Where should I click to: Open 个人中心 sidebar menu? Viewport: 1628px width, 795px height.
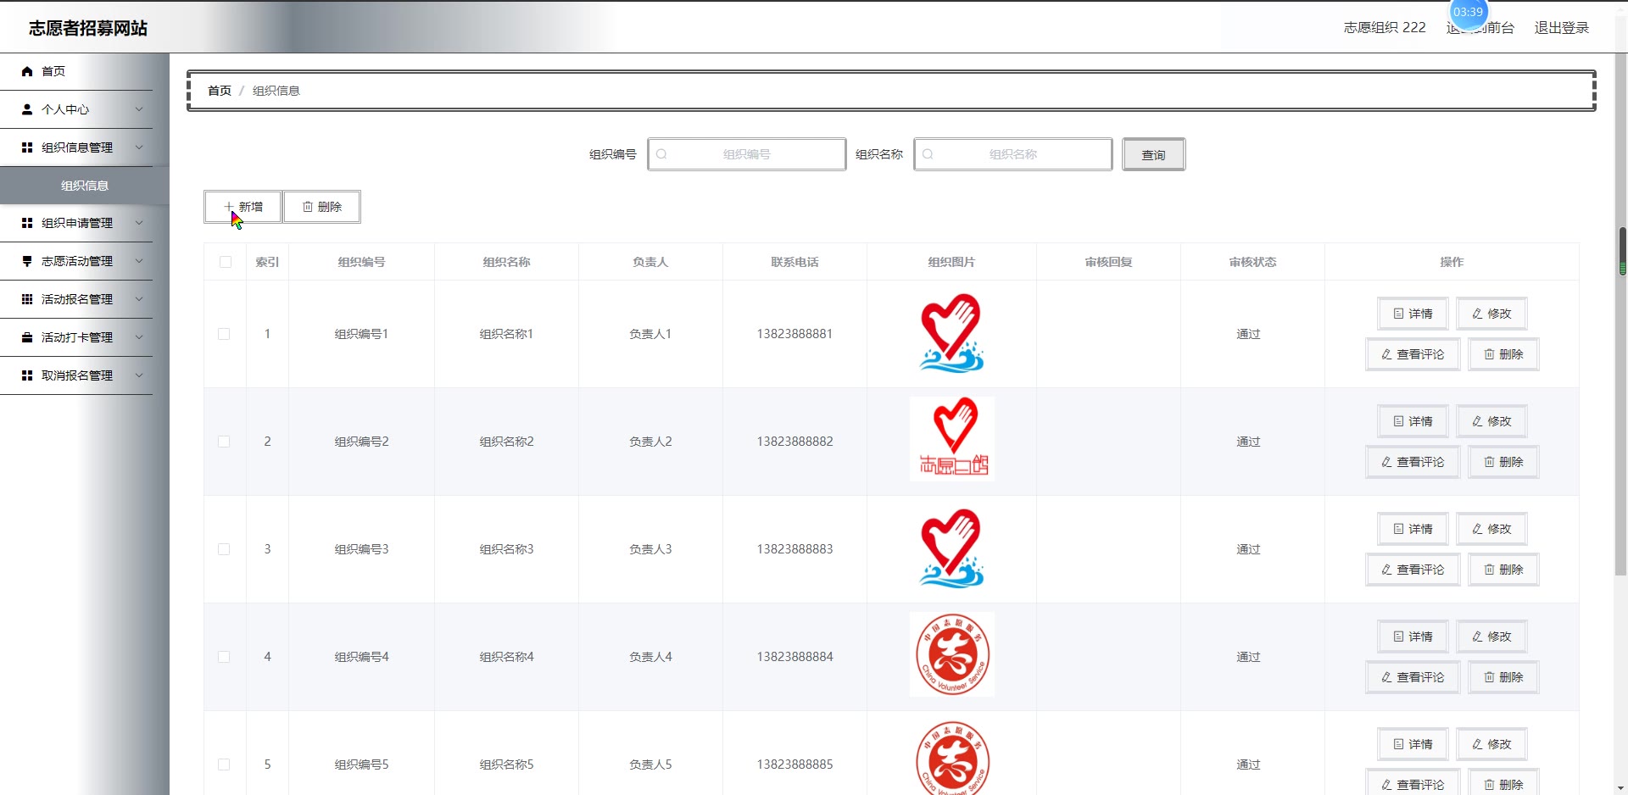click(76, 109)
